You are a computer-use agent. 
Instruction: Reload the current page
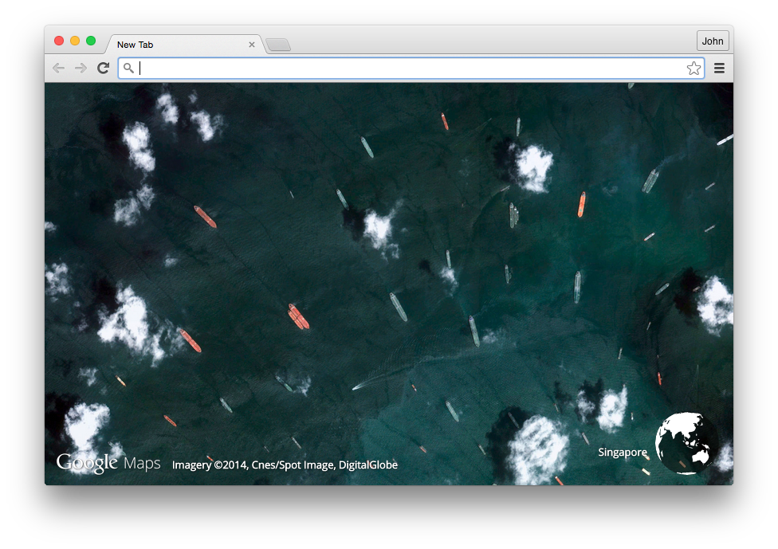click(103, 68)
